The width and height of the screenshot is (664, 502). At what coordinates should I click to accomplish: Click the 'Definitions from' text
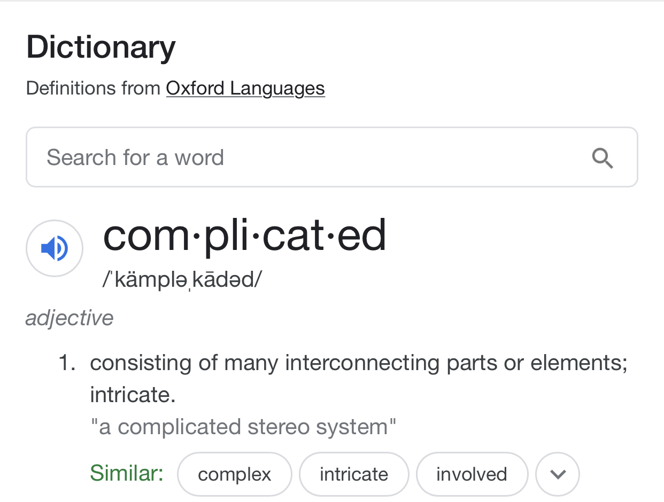pos(94,88)
